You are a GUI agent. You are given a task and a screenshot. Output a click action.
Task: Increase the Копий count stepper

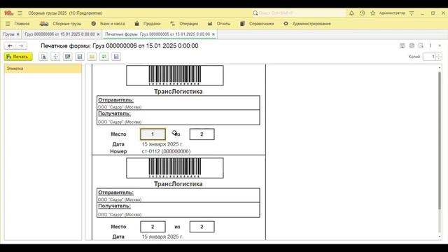tap(439, 55)
